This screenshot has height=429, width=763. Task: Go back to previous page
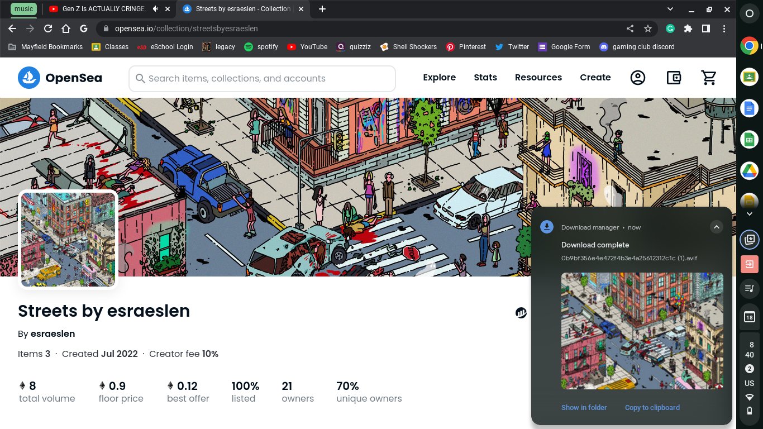pyautogui.click(x=12, y=28)
